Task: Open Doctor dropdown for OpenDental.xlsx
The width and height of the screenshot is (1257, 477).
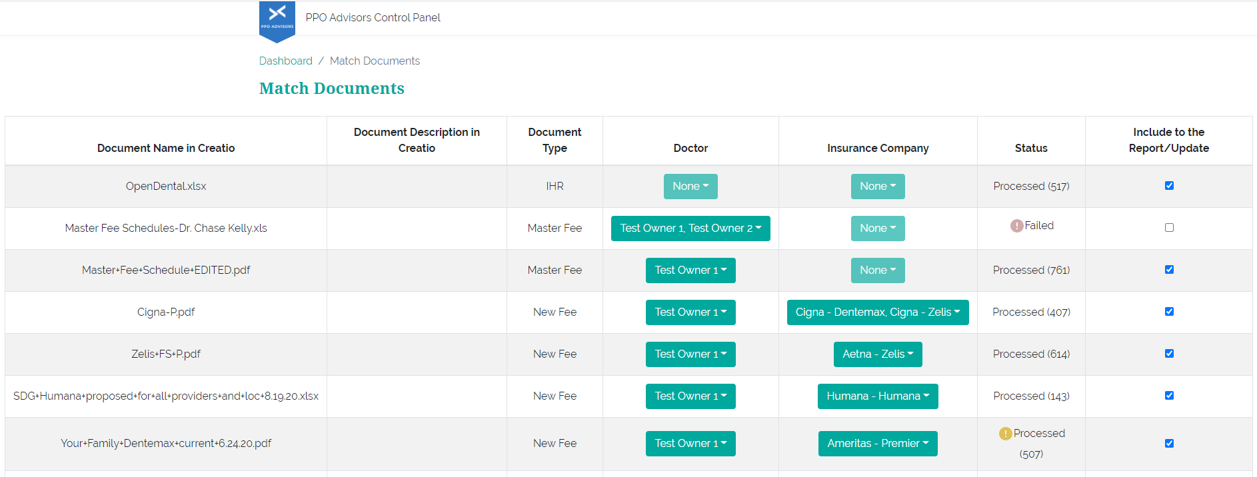Action: (x=690, y=187)
